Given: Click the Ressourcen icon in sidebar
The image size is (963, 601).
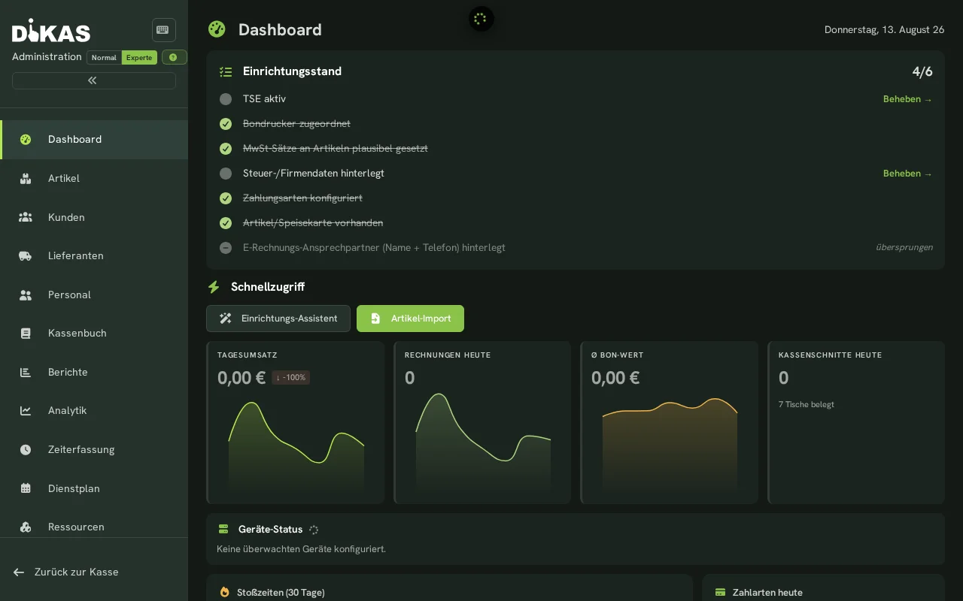Looking at the screenshot, I should coord(26,527).
